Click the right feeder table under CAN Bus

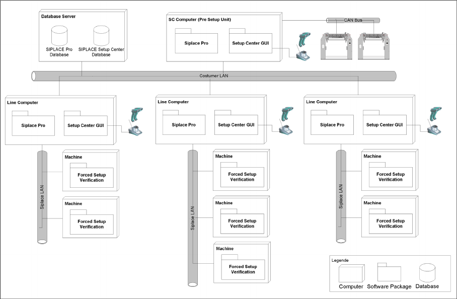(373, 46)
